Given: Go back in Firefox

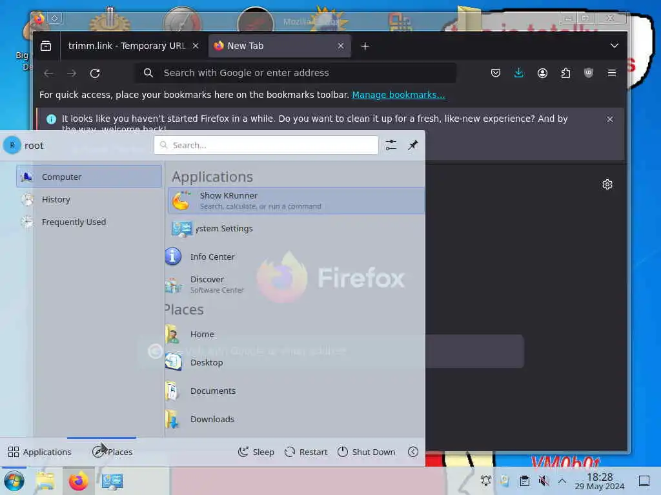Looking at the screenshot, I should click(48, 73).
